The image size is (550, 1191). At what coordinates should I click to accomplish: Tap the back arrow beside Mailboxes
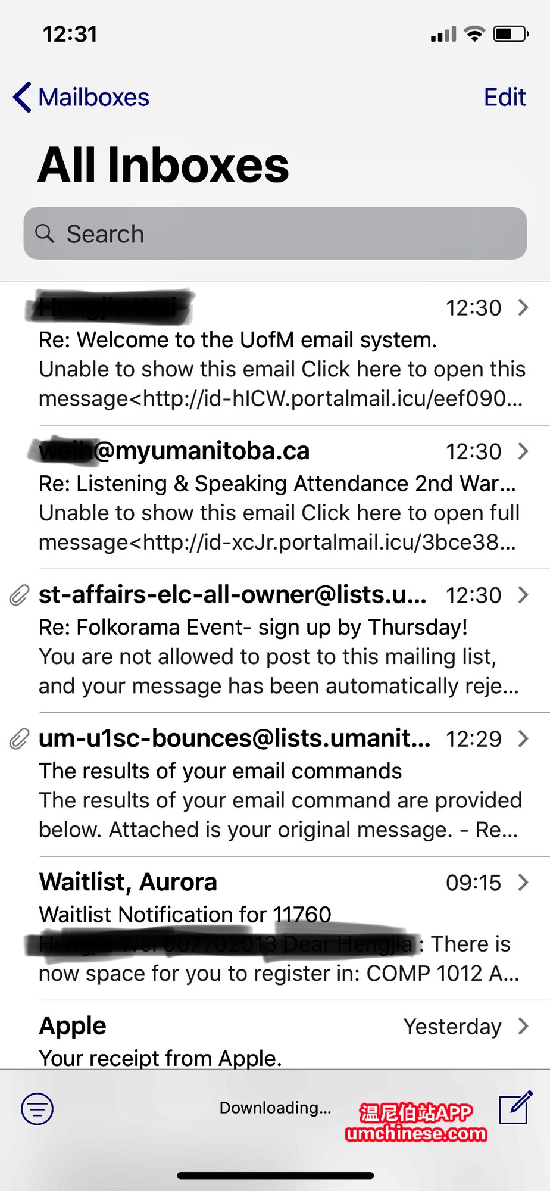(x=23, y=97)
